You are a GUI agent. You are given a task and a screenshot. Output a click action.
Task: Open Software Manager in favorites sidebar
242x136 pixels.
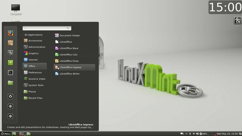pos(10,43)
